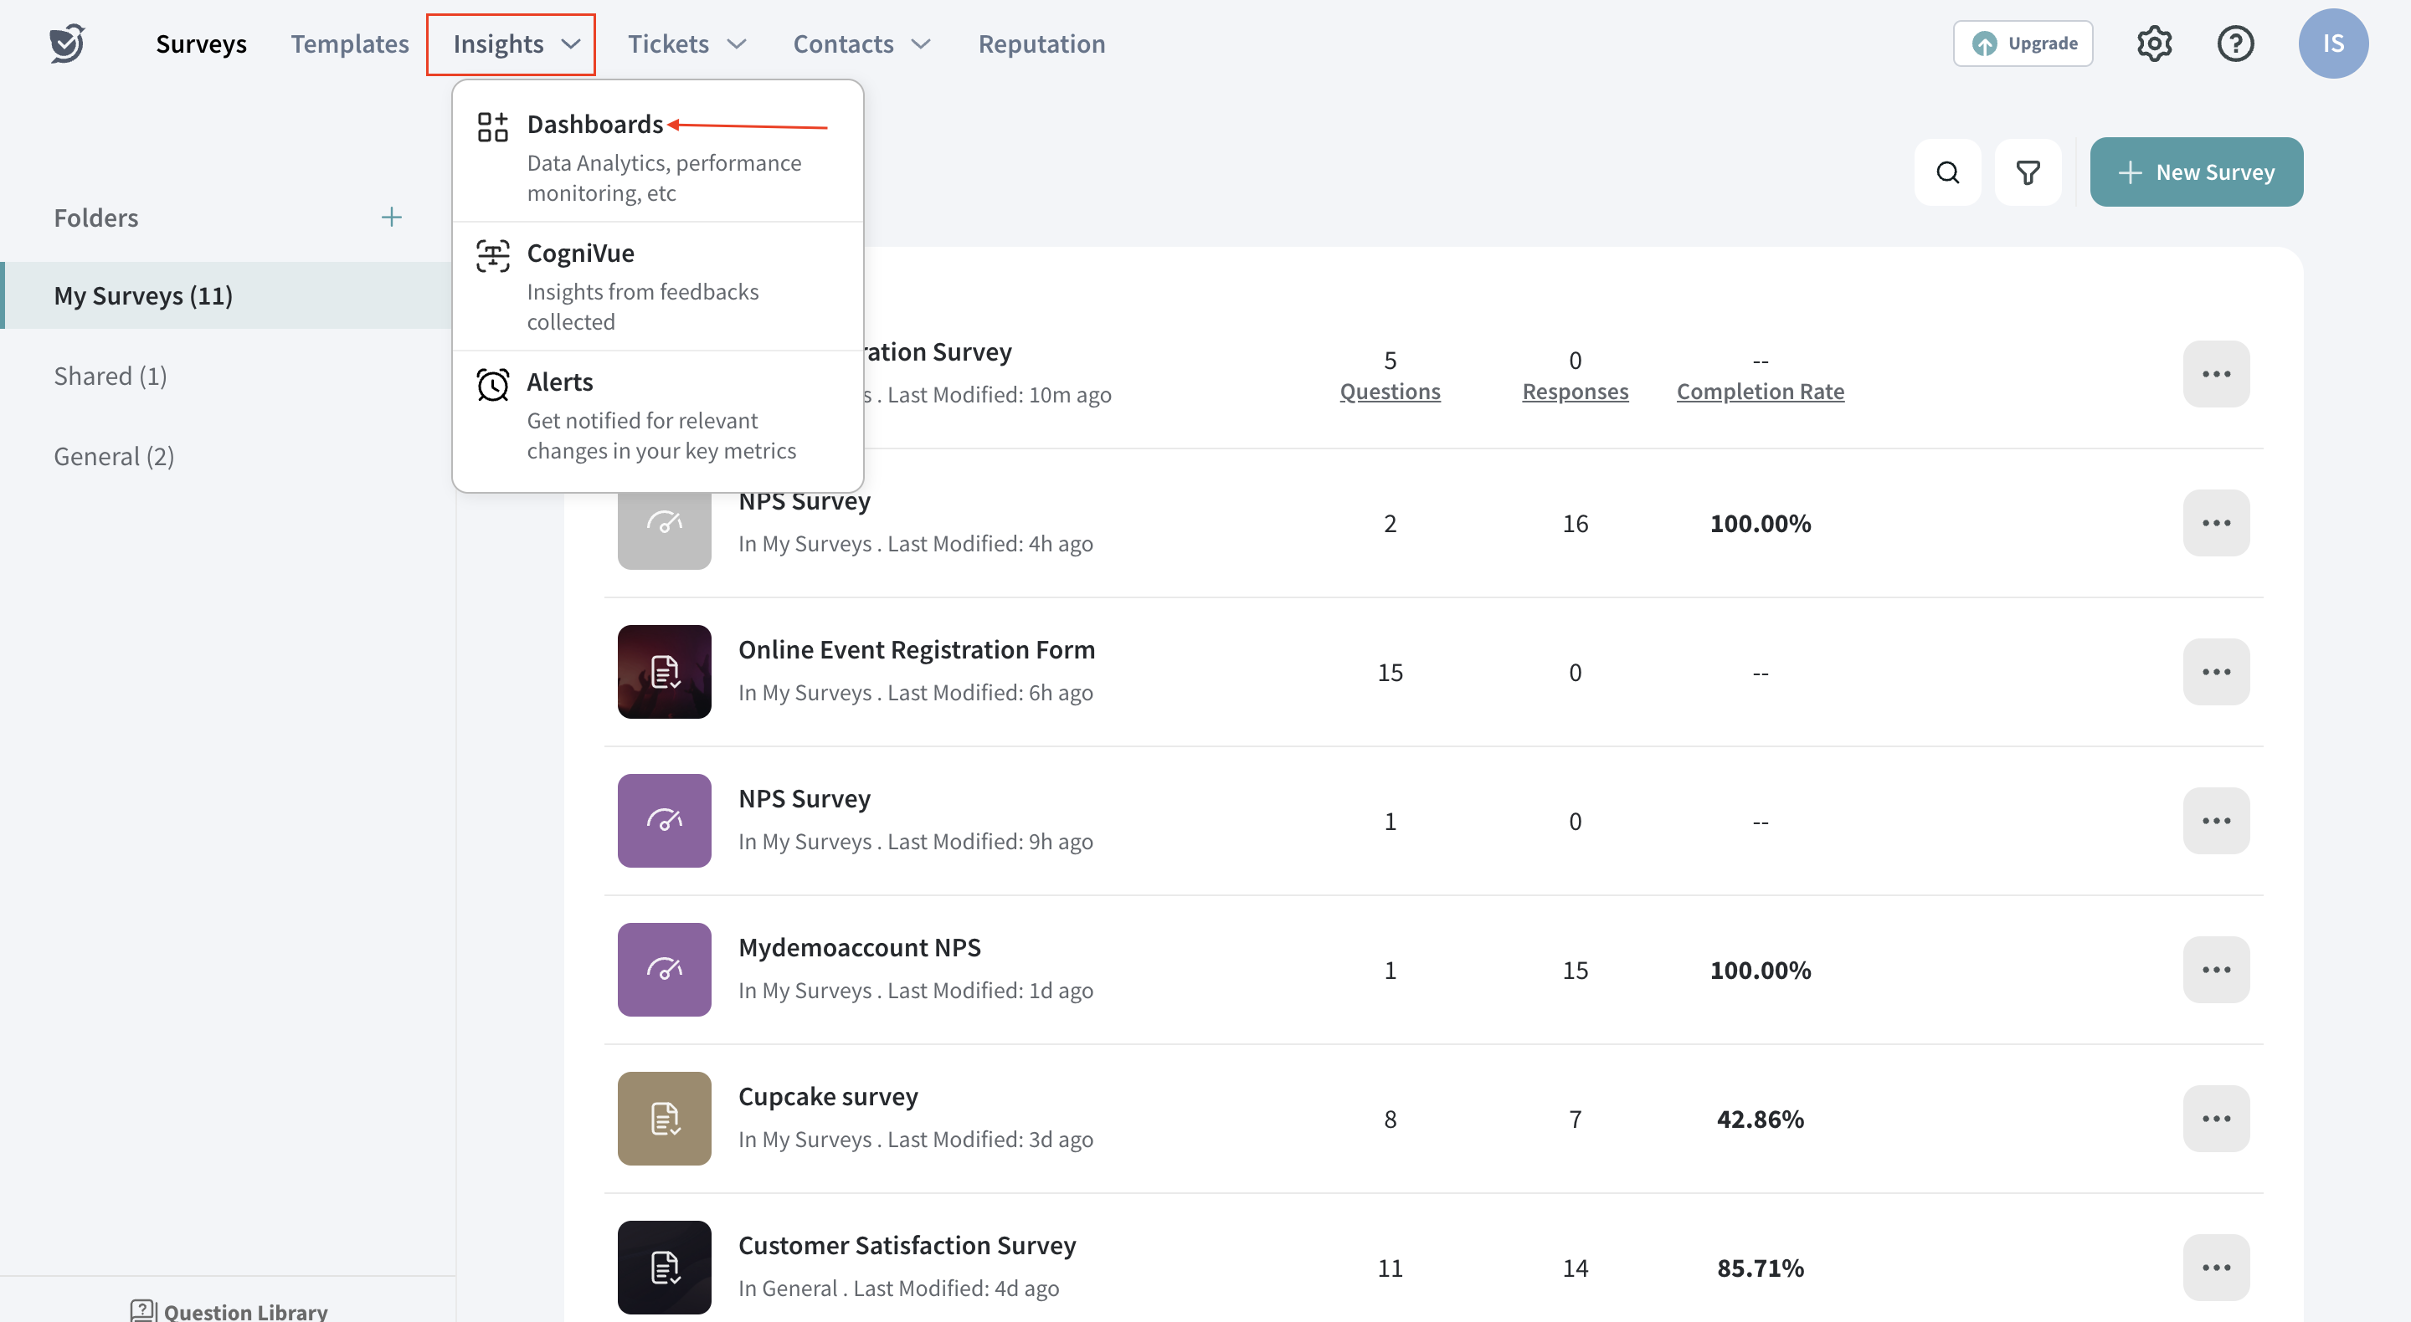Click the IS user avatar
This screenshot has width=2411, height=1322.
pyautogui.click(x=2332, y=43)
